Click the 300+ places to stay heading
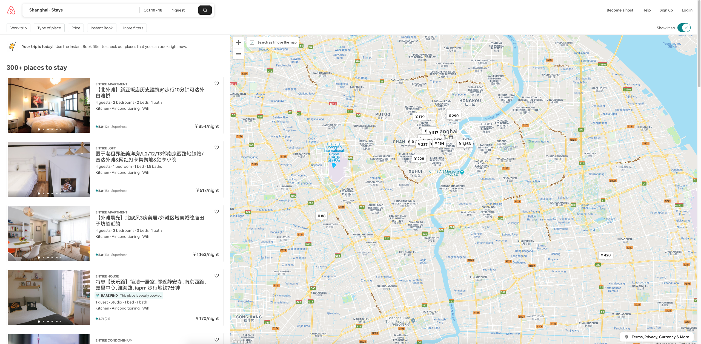Image resolution: width=701 pixels, height=344 pixels. click(37, 68)
